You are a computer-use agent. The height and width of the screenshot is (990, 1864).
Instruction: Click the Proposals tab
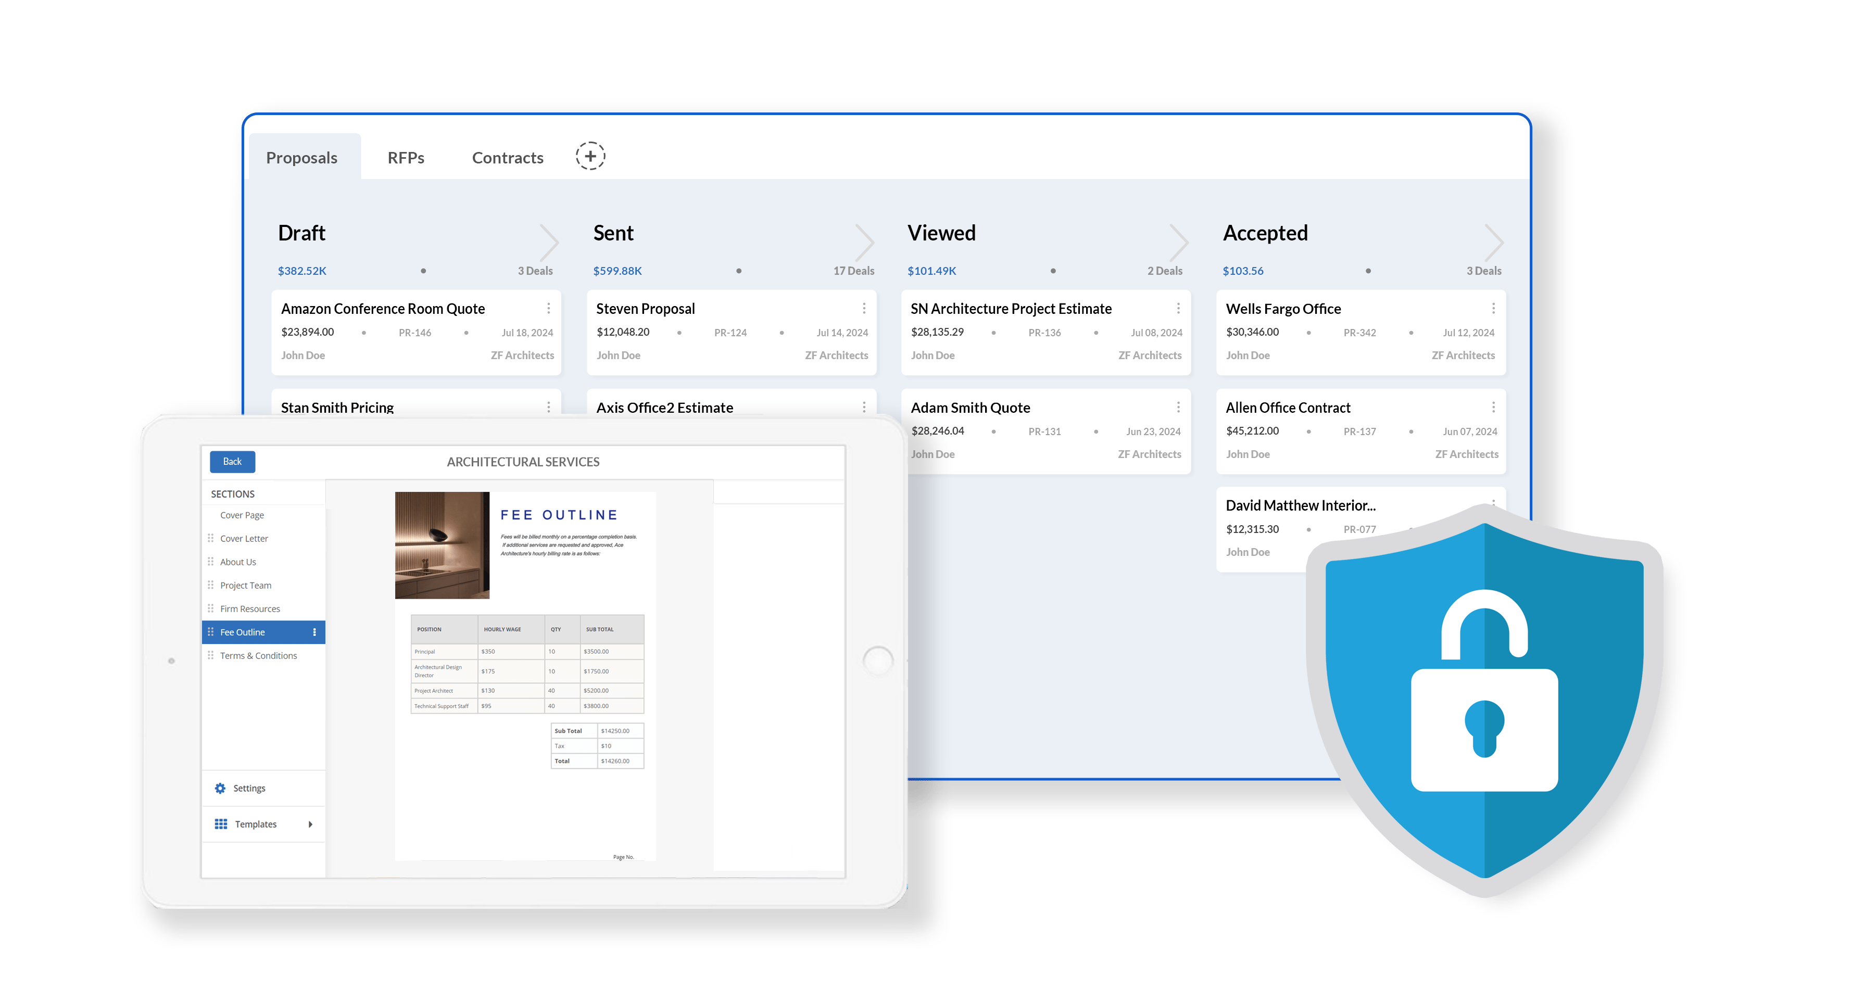[305, 157]
